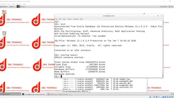Open the Terminal menu in terminal menubar
Viewport: 174px width, 98px height.
coord(76,19)
